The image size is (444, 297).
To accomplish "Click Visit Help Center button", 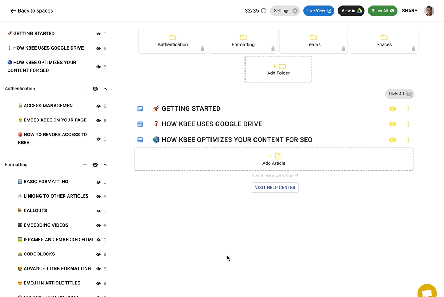I will (275, 188).
